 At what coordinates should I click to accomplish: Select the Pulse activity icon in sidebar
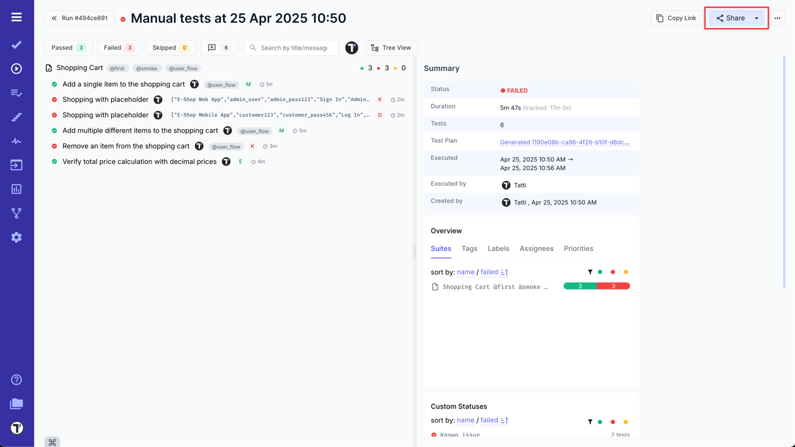pyautogui.click(x=16, y=141)
